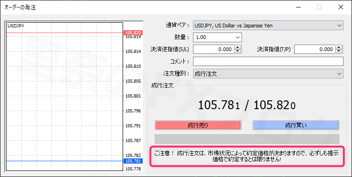Close the オーダーの発注 window
This screenshot has width=352, height=177.
pos(340,7)
